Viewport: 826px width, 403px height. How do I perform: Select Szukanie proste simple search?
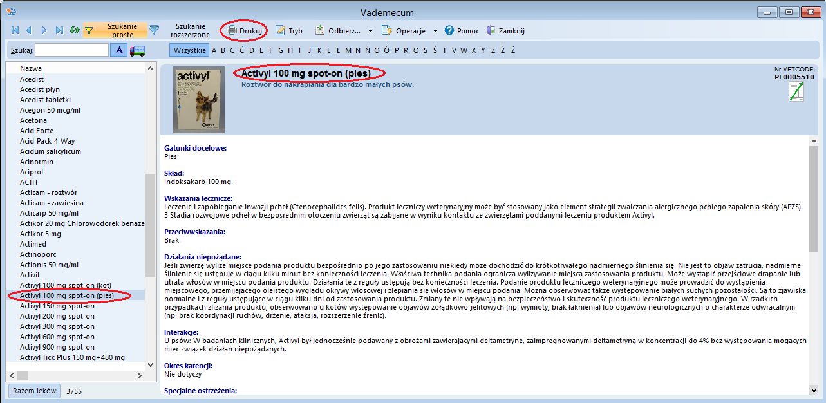tap(114, 30)
